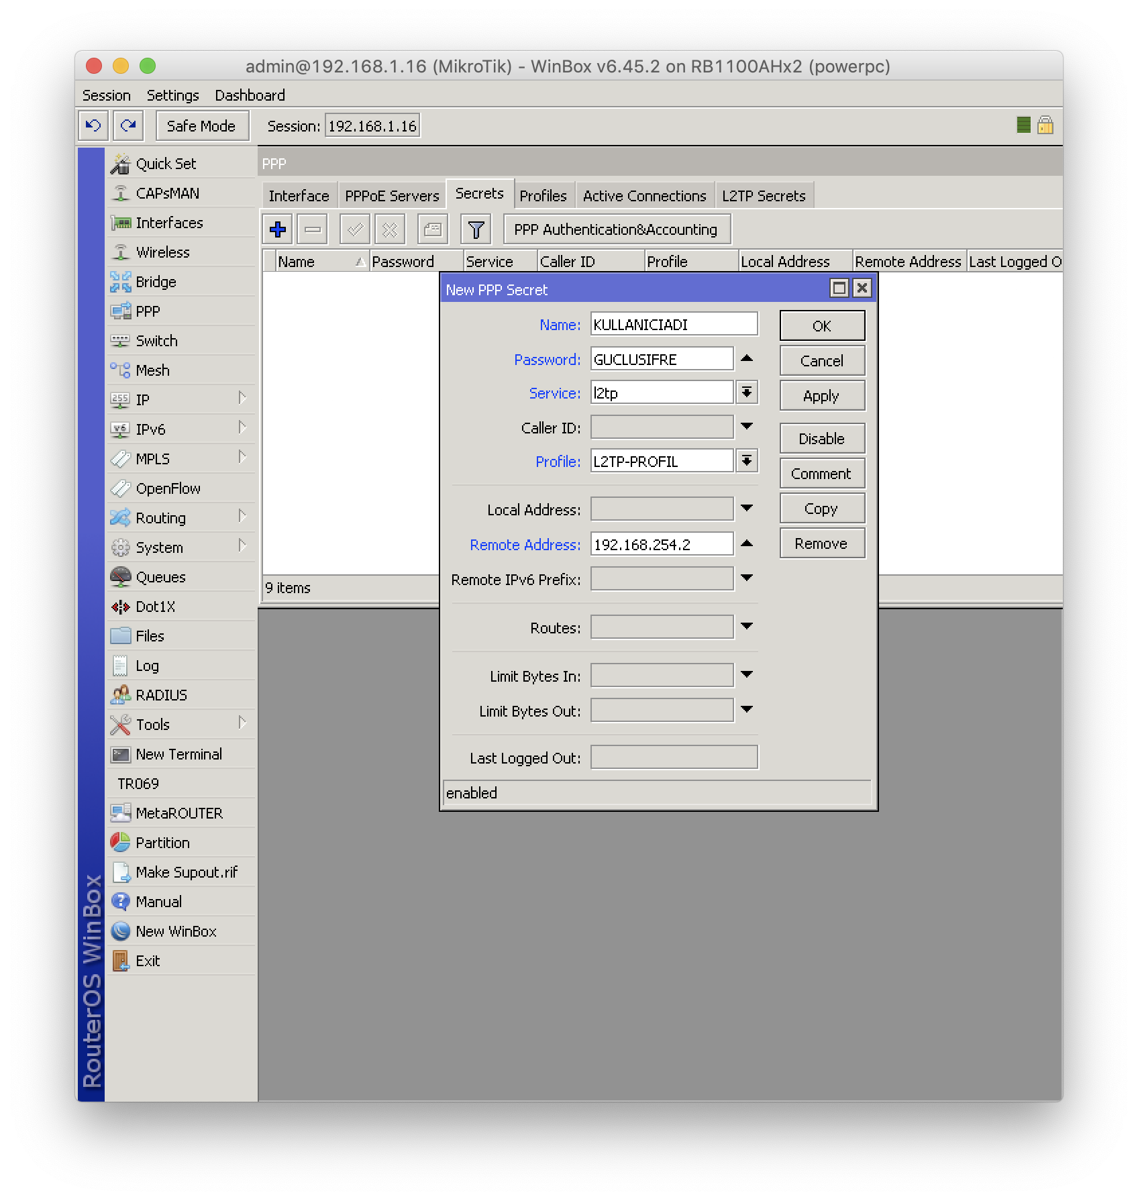Open the Service dropdown list
1138x1201 pixels.
pyautogui.click(x=747, y=393)
